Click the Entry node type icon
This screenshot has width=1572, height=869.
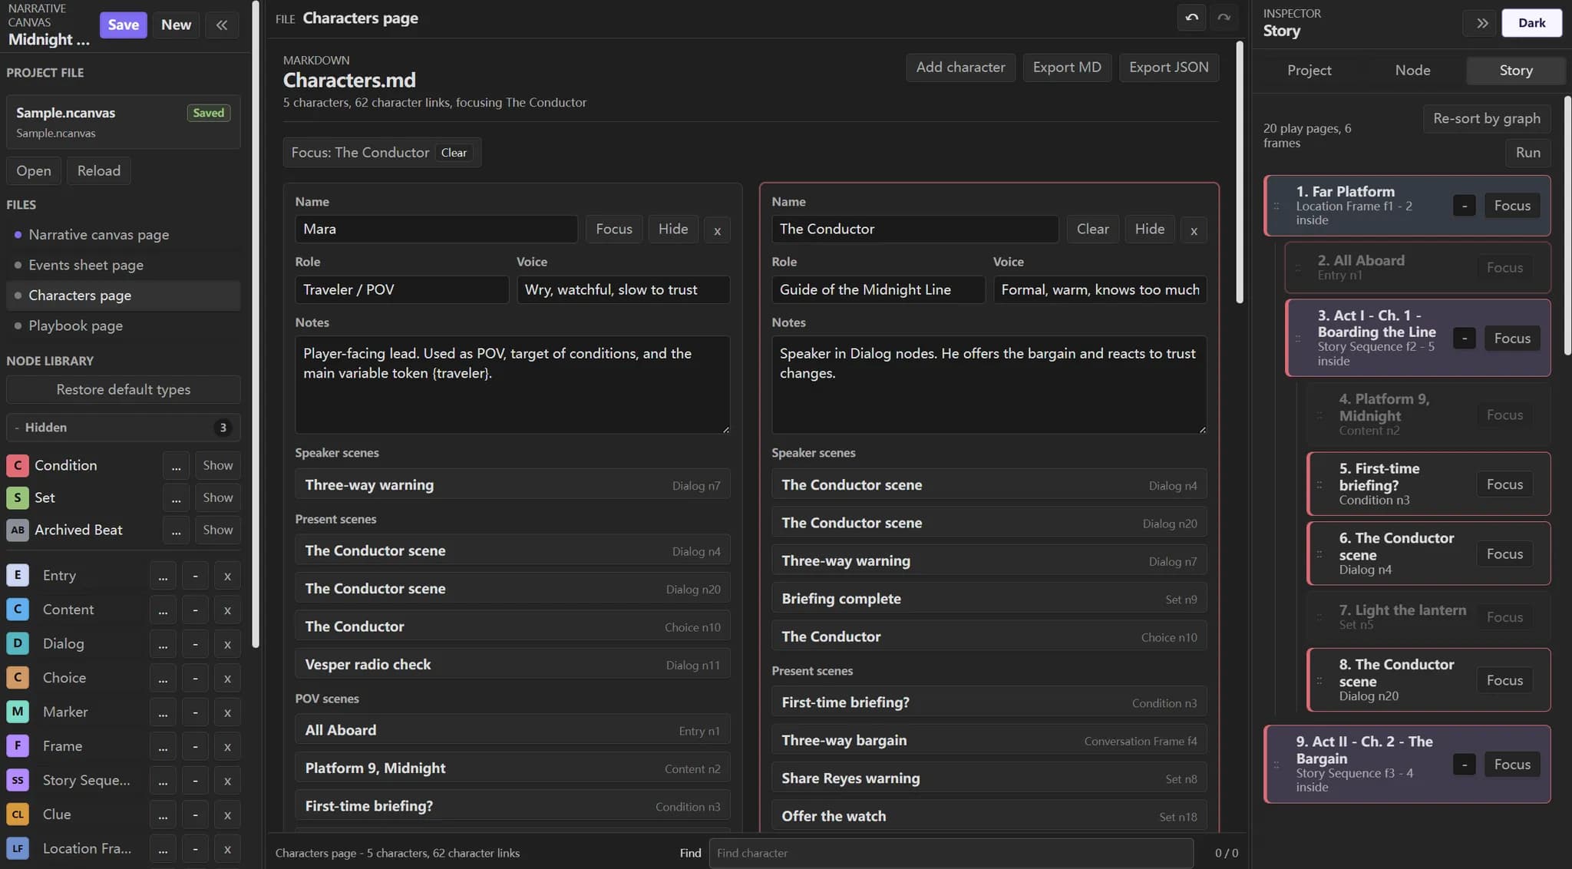tap(18, 575)
